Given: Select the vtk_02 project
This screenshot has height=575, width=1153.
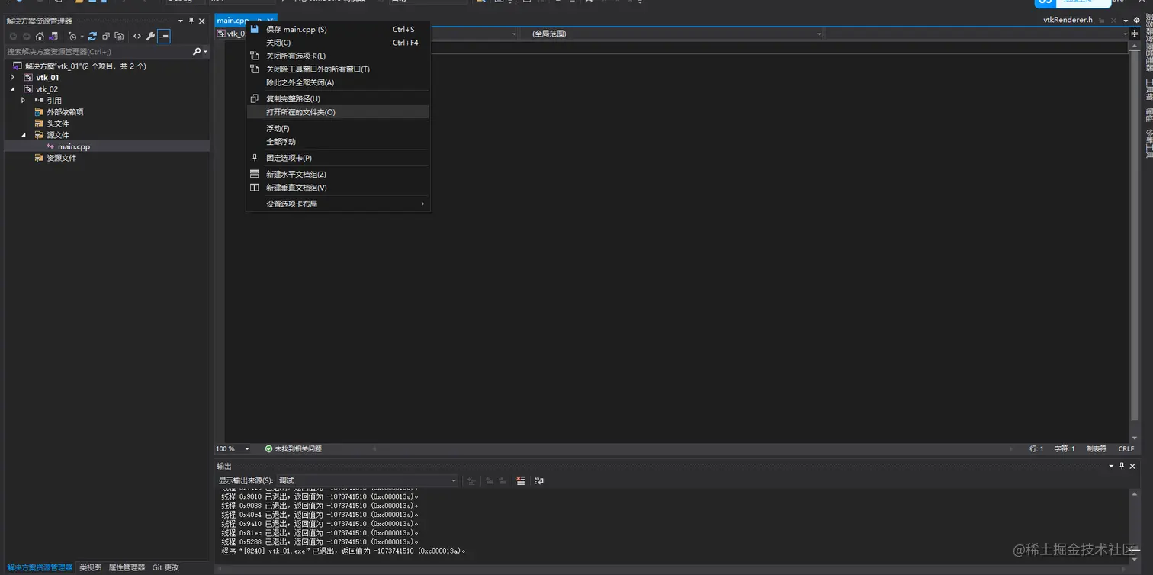Looking at the screenshot, I should [47, 89].
